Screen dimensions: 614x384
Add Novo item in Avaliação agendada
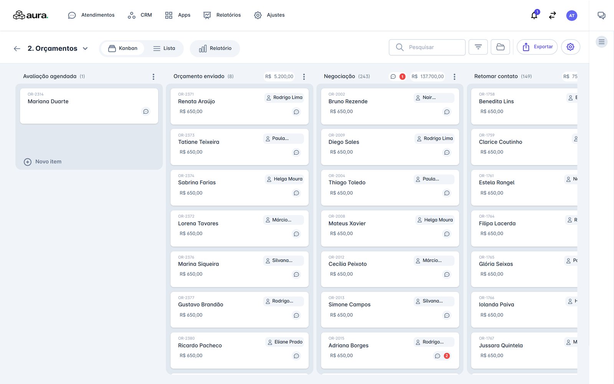(x=43, y=162)
